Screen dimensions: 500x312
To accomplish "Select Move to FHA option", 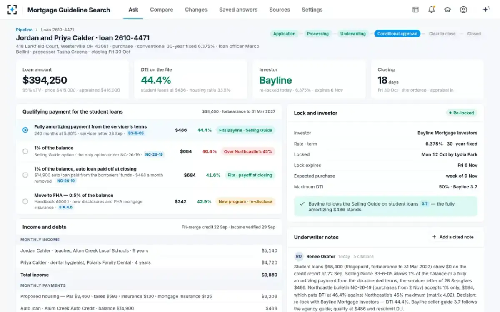I will point(25,201).
